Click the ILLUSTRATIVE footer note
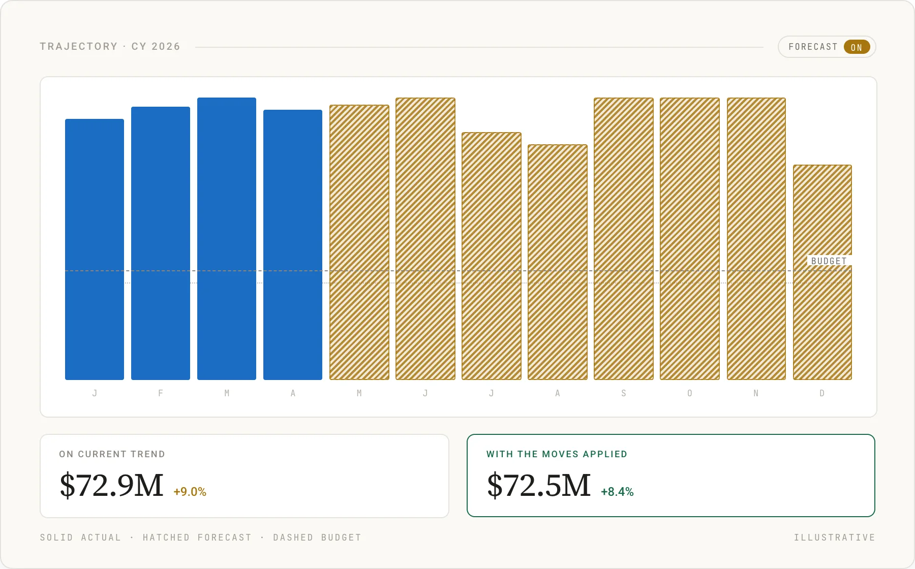 (x=835, y=538)
